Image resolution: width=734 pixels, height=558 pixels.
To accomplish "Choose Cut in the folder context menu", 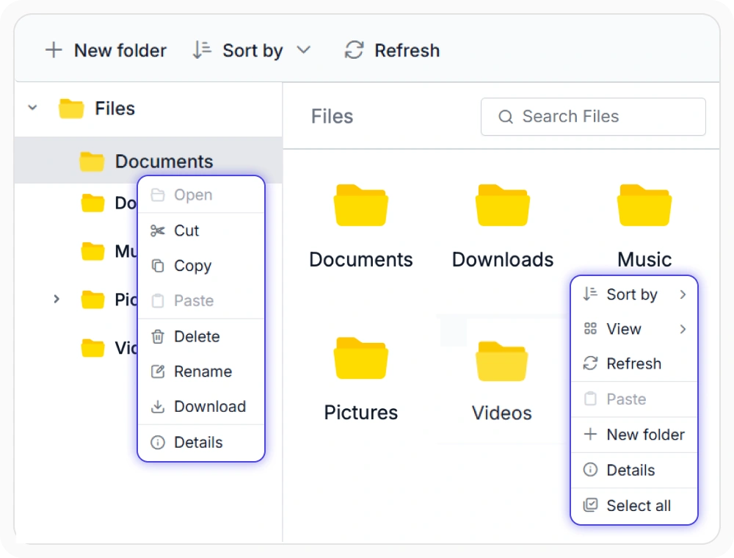I will [201, 231].
